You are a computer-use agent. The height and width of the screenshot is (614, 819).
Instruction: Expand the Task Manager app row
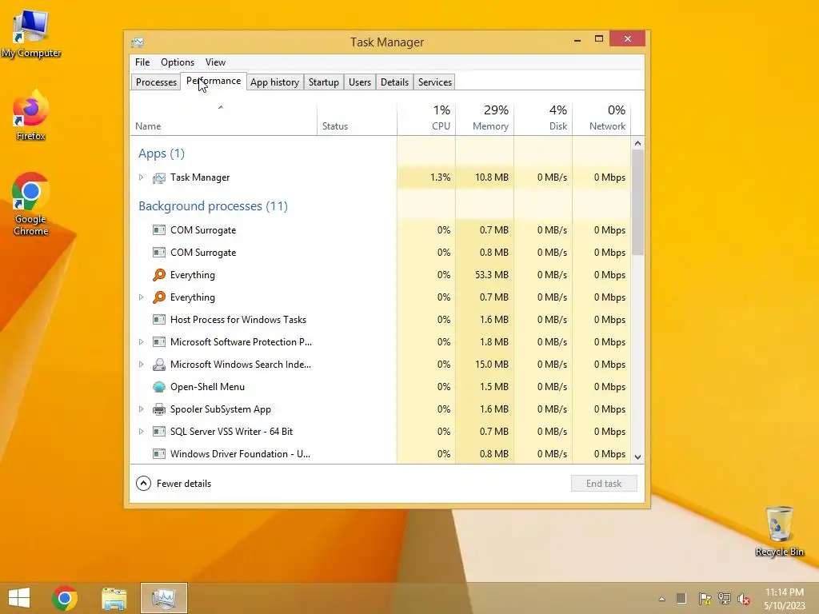point(141,177)
